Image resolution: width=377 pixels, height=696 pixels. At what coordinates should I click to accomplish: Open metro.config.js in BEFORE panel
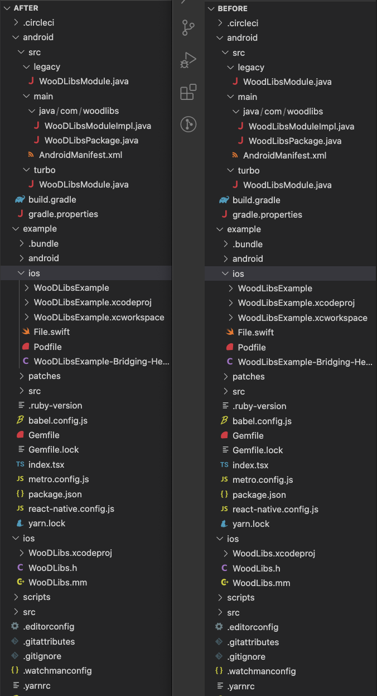click(263, 479)
